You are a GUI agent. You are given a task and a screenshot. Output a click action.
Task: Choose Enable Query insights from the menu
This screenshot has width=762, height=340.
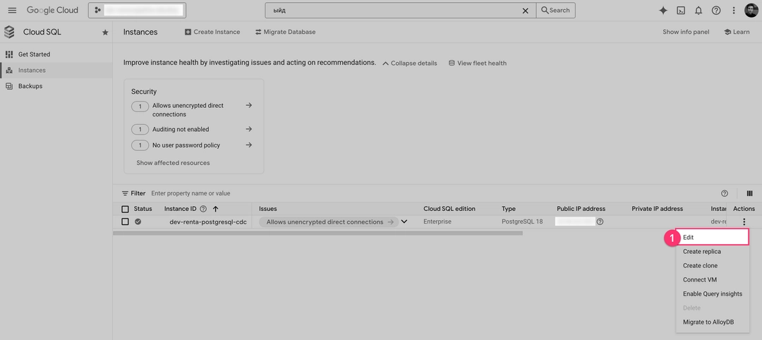click(x=713, y=294)
